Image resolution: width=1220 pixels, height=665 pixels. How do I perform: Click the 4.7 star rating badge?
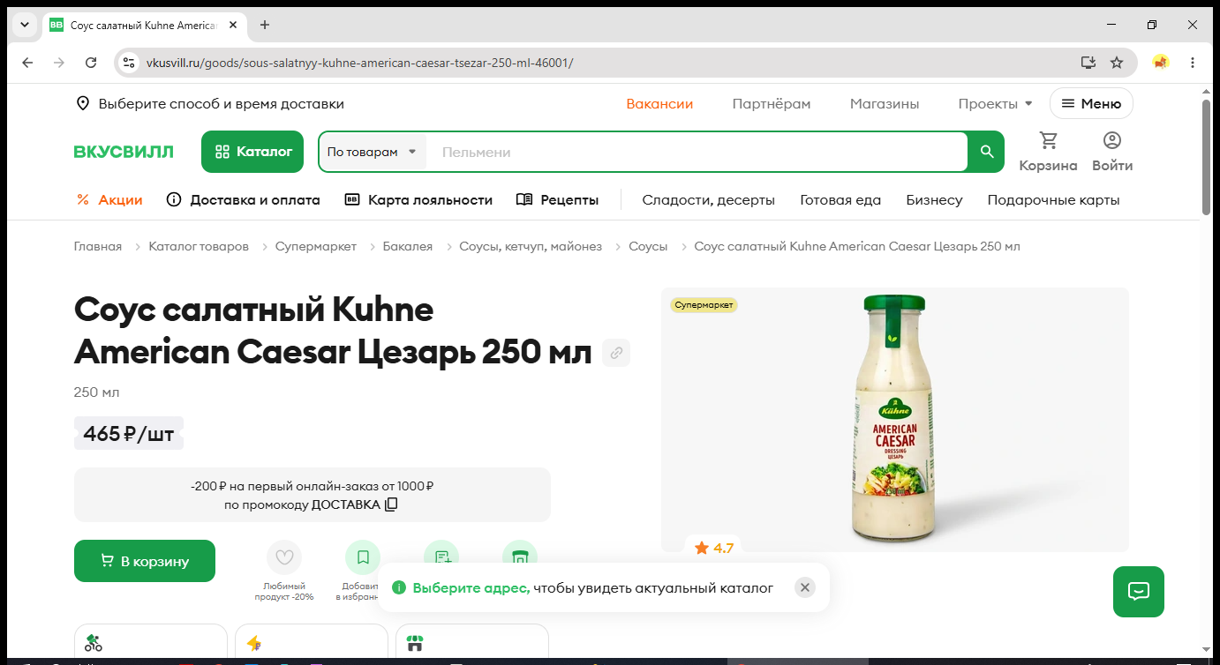[714, 548]
